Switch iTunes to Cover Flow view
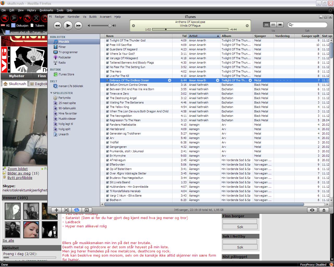This screenshot has height=267, width=334. (x=280, y=25)
